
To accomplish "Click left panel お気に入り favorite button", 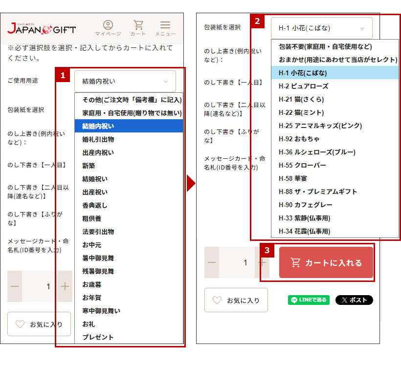I will [x=39, y=324].
